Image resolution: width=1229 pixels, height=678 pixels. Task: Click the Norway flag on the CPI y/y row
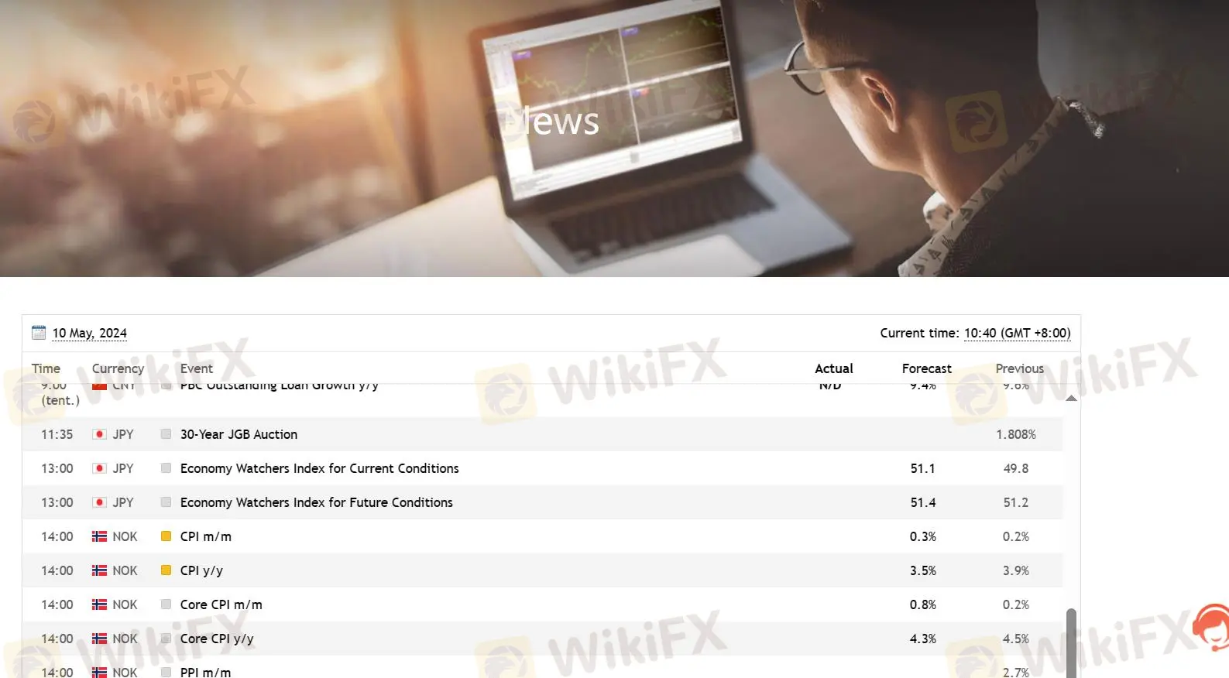pos(99,570)
